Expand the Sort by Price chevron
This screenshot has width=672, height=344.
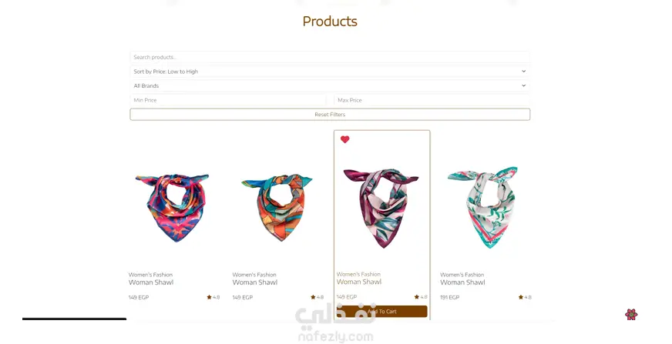coord(523,72)
